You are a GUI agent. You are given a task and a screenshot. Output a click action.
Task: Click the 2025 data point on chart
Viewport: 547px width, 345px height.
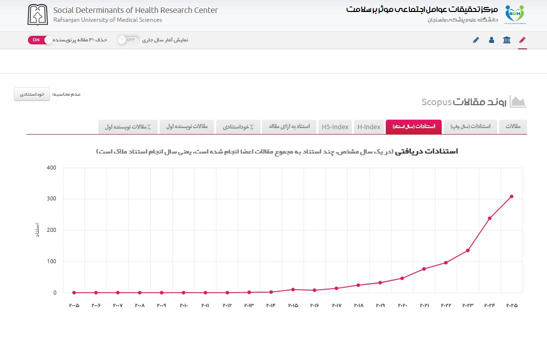512,196
